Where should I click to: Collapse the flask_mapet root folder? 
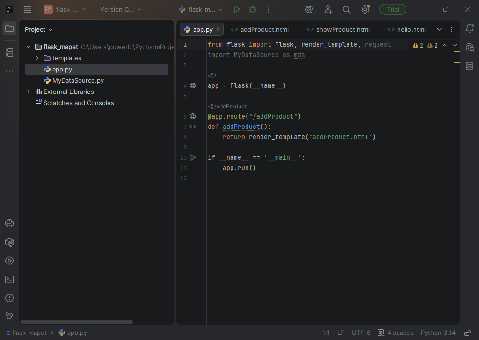[x=29, y=47]
